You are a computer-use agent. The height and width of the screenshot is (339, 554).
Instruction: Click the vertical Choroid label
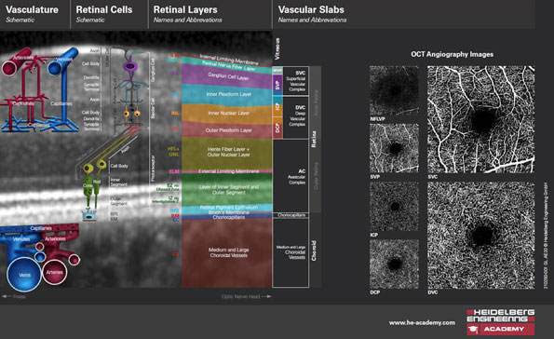[314, 251]
